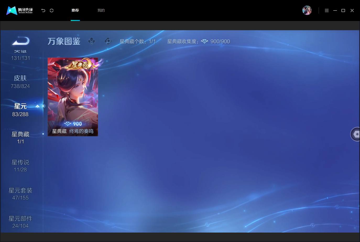Select the 星典藏 1/1 subcategory

click(20, 138)
